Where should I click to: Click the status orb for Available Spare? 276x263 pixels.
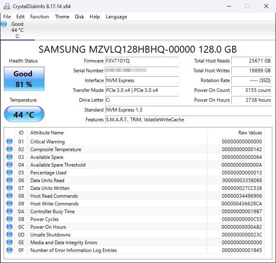(9, 157)
